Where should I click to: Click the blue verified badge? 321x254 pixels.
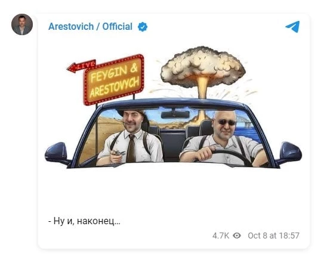(x=143, y=27)
